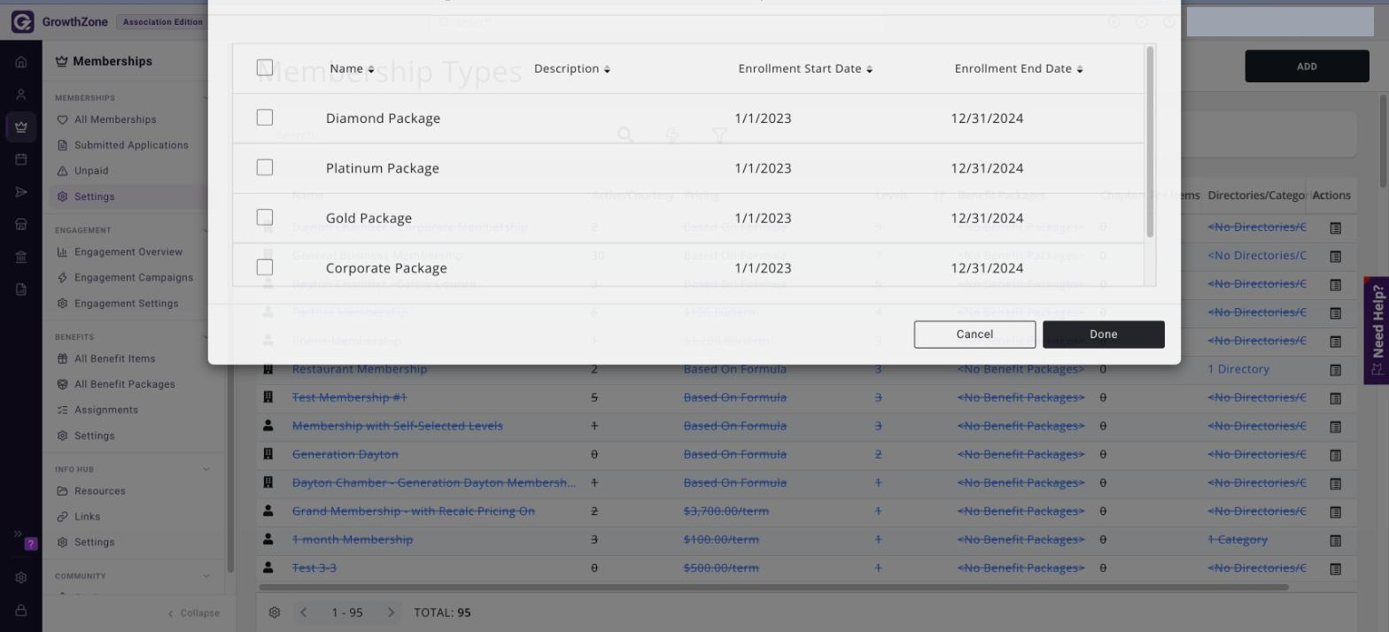The width and height of the screenshot is (1389, 632).
Task: Click the GrowthZone logo
Action: tap(59, 21)
